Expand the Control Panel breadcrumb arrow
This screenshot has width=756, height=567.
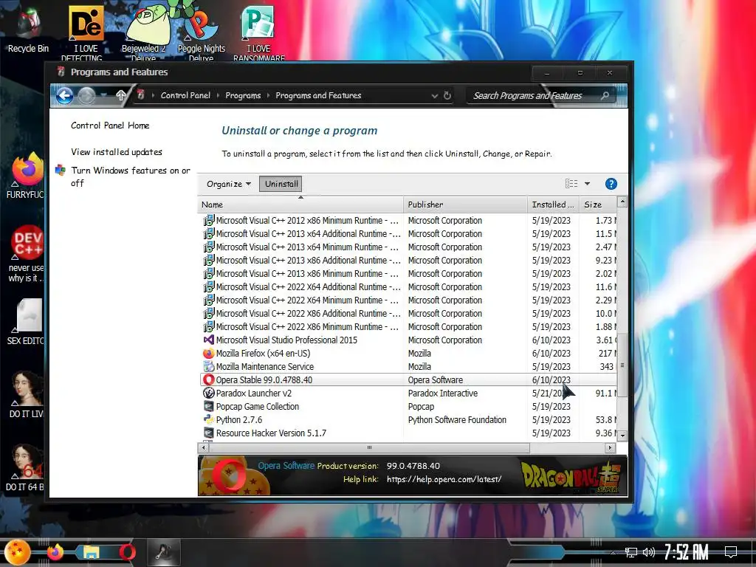coord(218,95)
